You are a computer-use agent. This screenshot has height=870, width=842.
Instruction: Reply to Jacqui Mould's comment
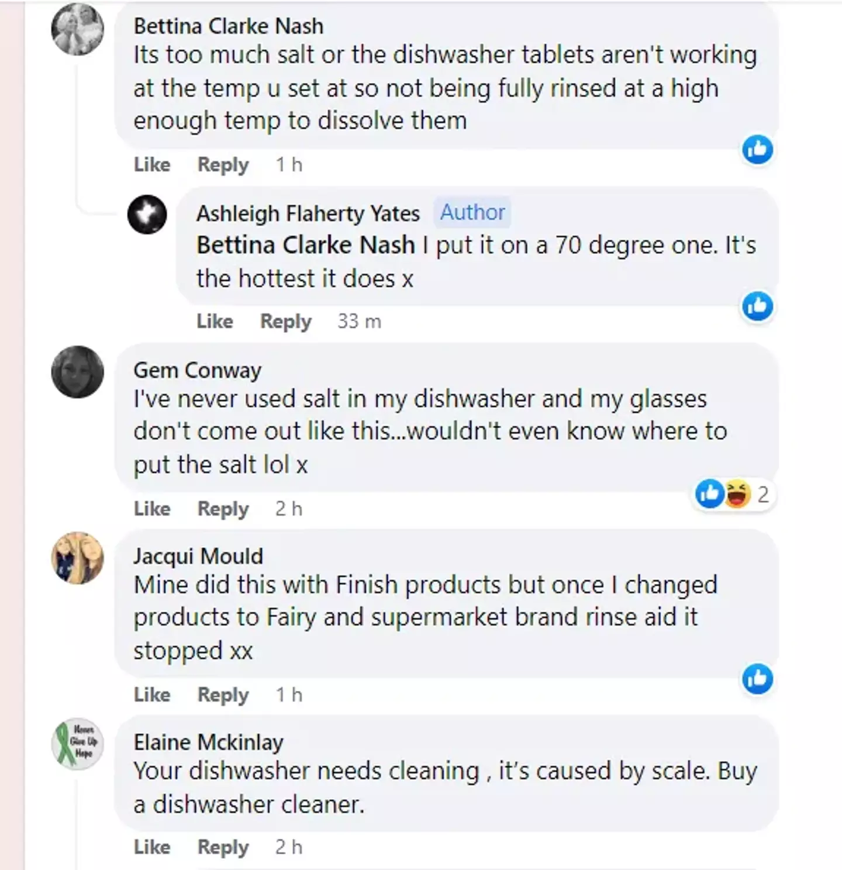(x=223, y=695)
